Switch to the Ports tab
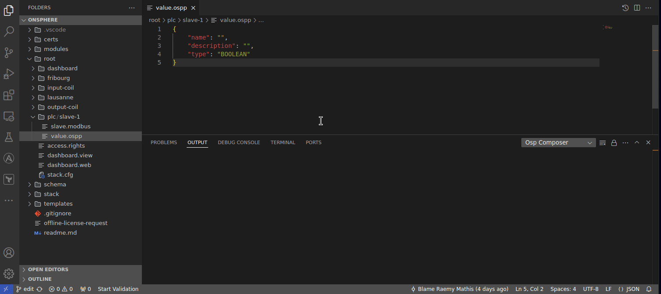Screen dimensions: 661x294 pos(314,142)
